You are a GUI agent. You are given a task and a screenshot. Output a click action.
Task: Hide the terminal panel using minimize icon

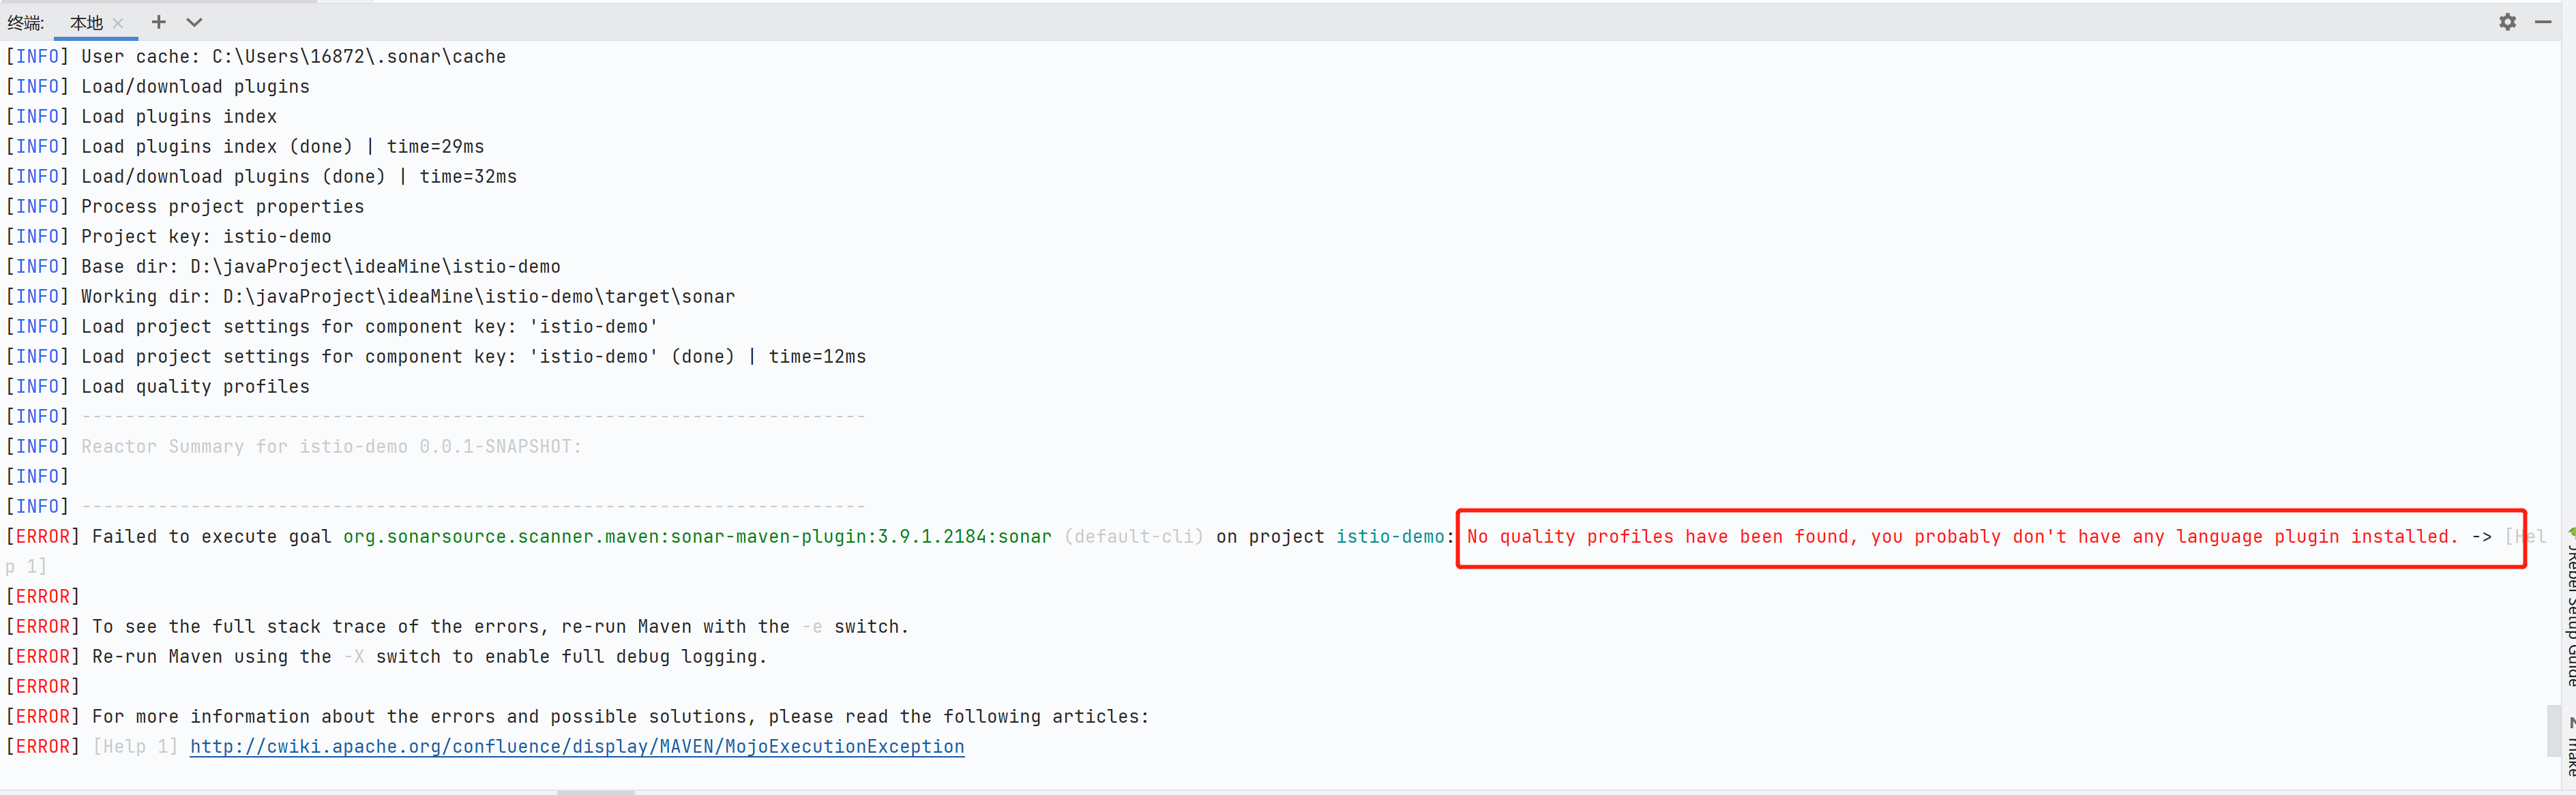(2543, 21)
